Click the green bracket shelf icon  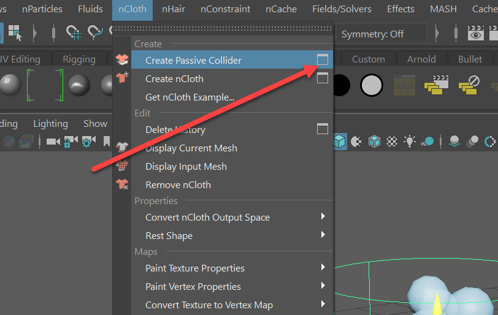click(45, 85)
